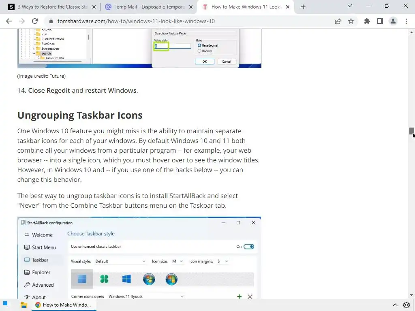The height and width of the screenshot is (311, 415).
Task: Share this page via share icon
Action: tap(338, 21)
